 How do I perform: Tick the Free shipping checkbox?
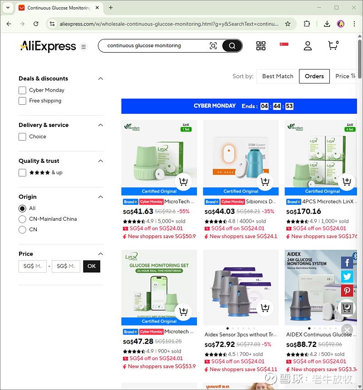click(x=22, y=101)
